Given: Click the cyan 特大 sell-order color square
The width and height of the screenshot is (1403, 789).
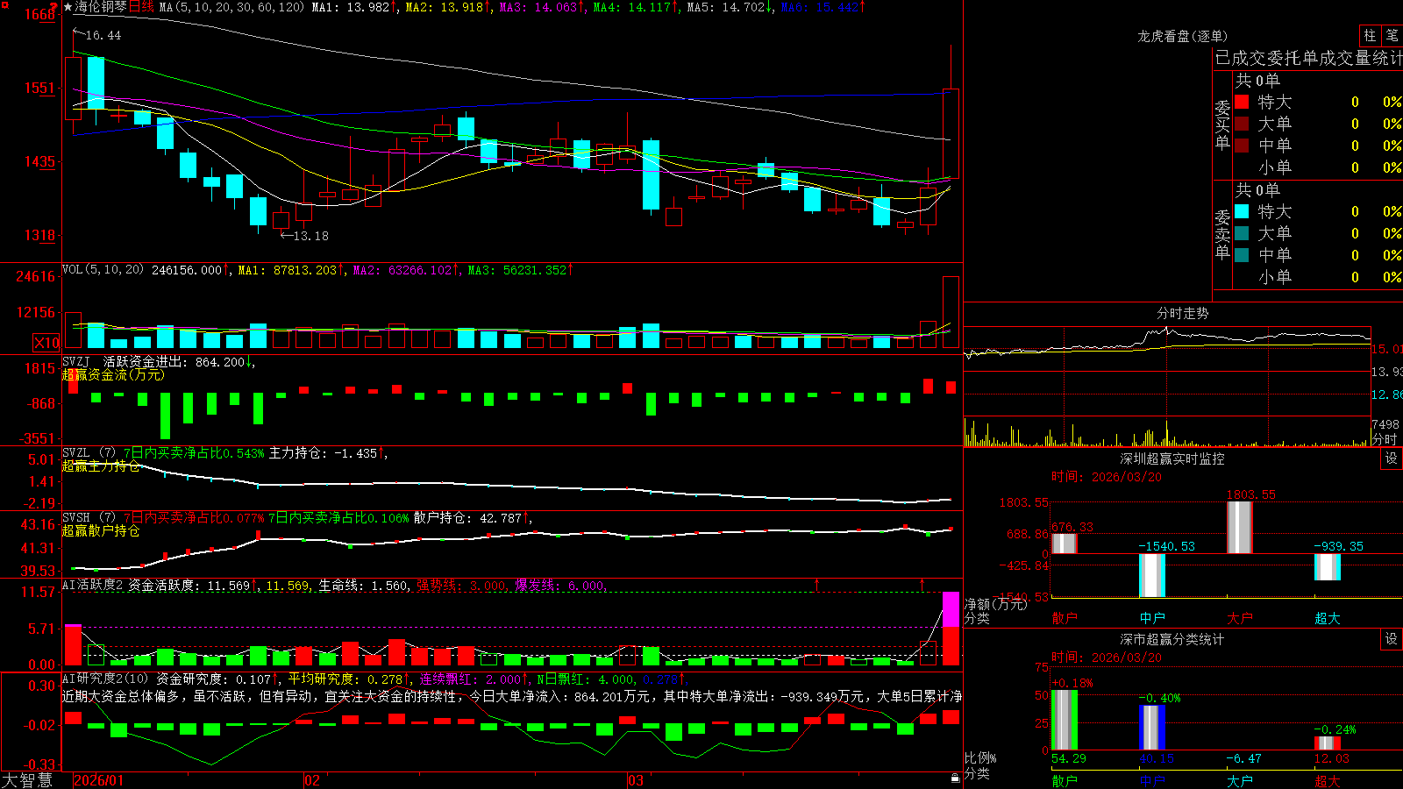Looking at the screenshot, I should [1242, 211].
